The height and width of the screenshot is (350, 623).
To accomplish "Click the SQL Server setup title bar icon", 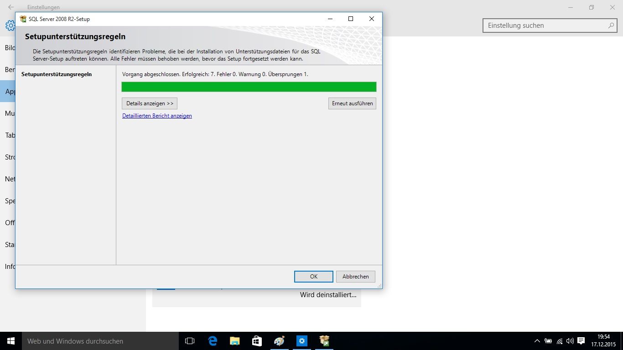I will coord(23,19).
